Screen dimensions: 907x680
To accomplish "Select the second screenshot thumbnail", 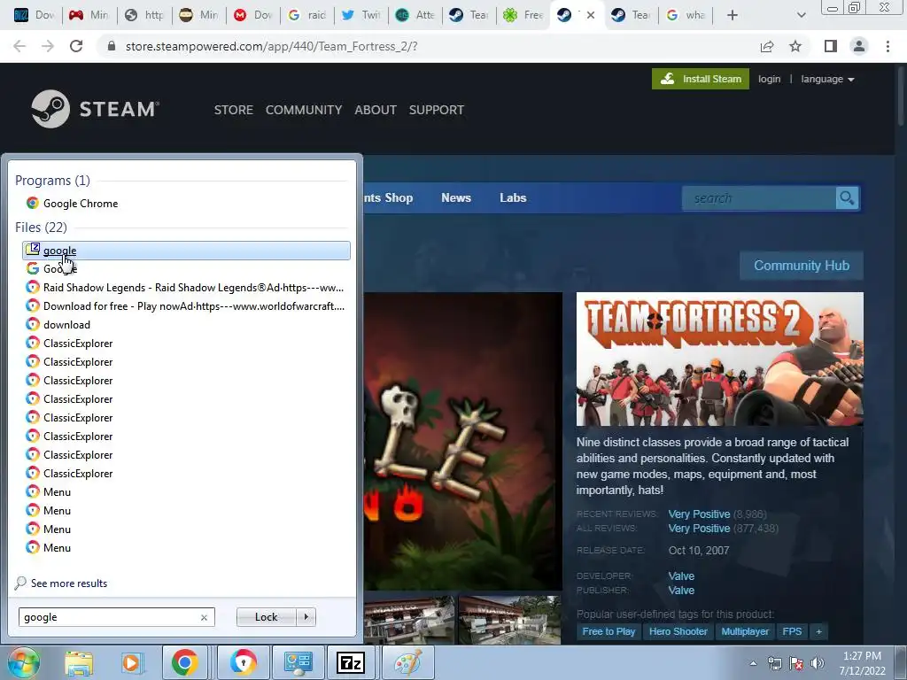I will (509, 620).
